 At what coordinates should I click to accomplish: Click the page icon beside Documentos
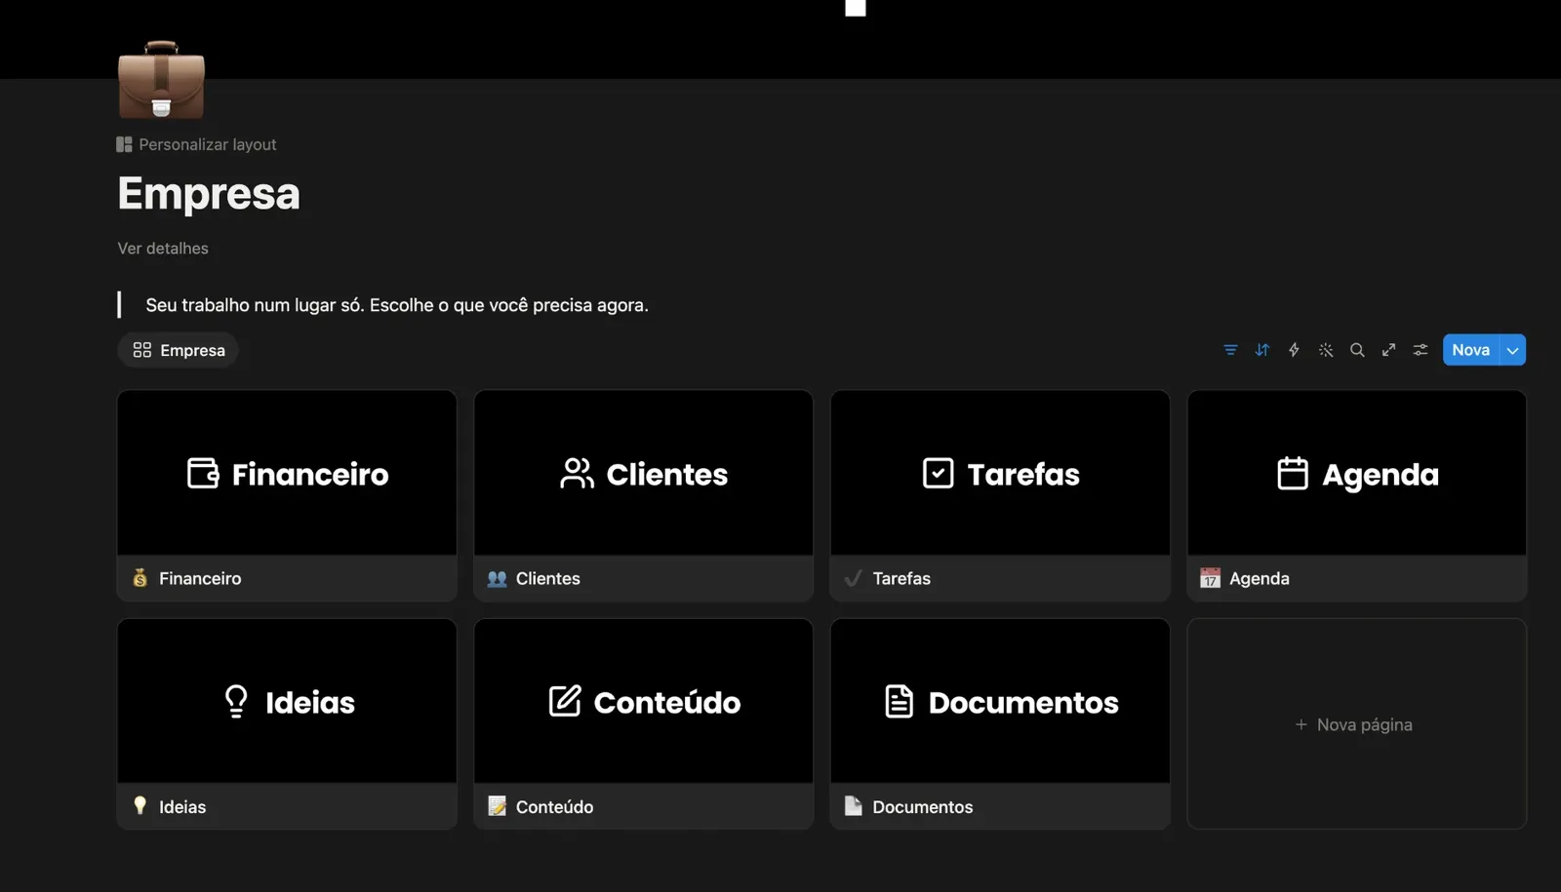pyautogui.click(x=854, y=806)
